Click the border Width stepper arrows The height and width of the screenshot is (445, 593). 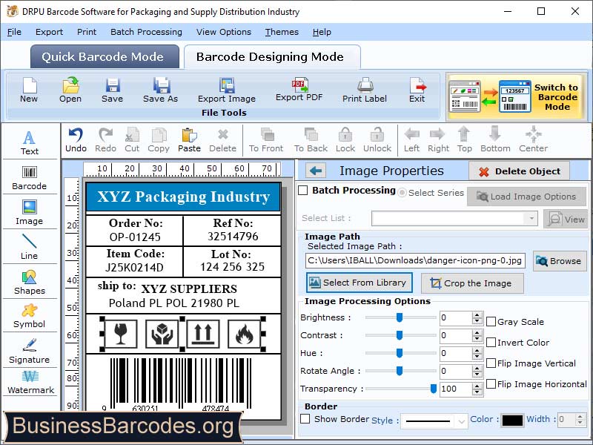click(580, 419)
